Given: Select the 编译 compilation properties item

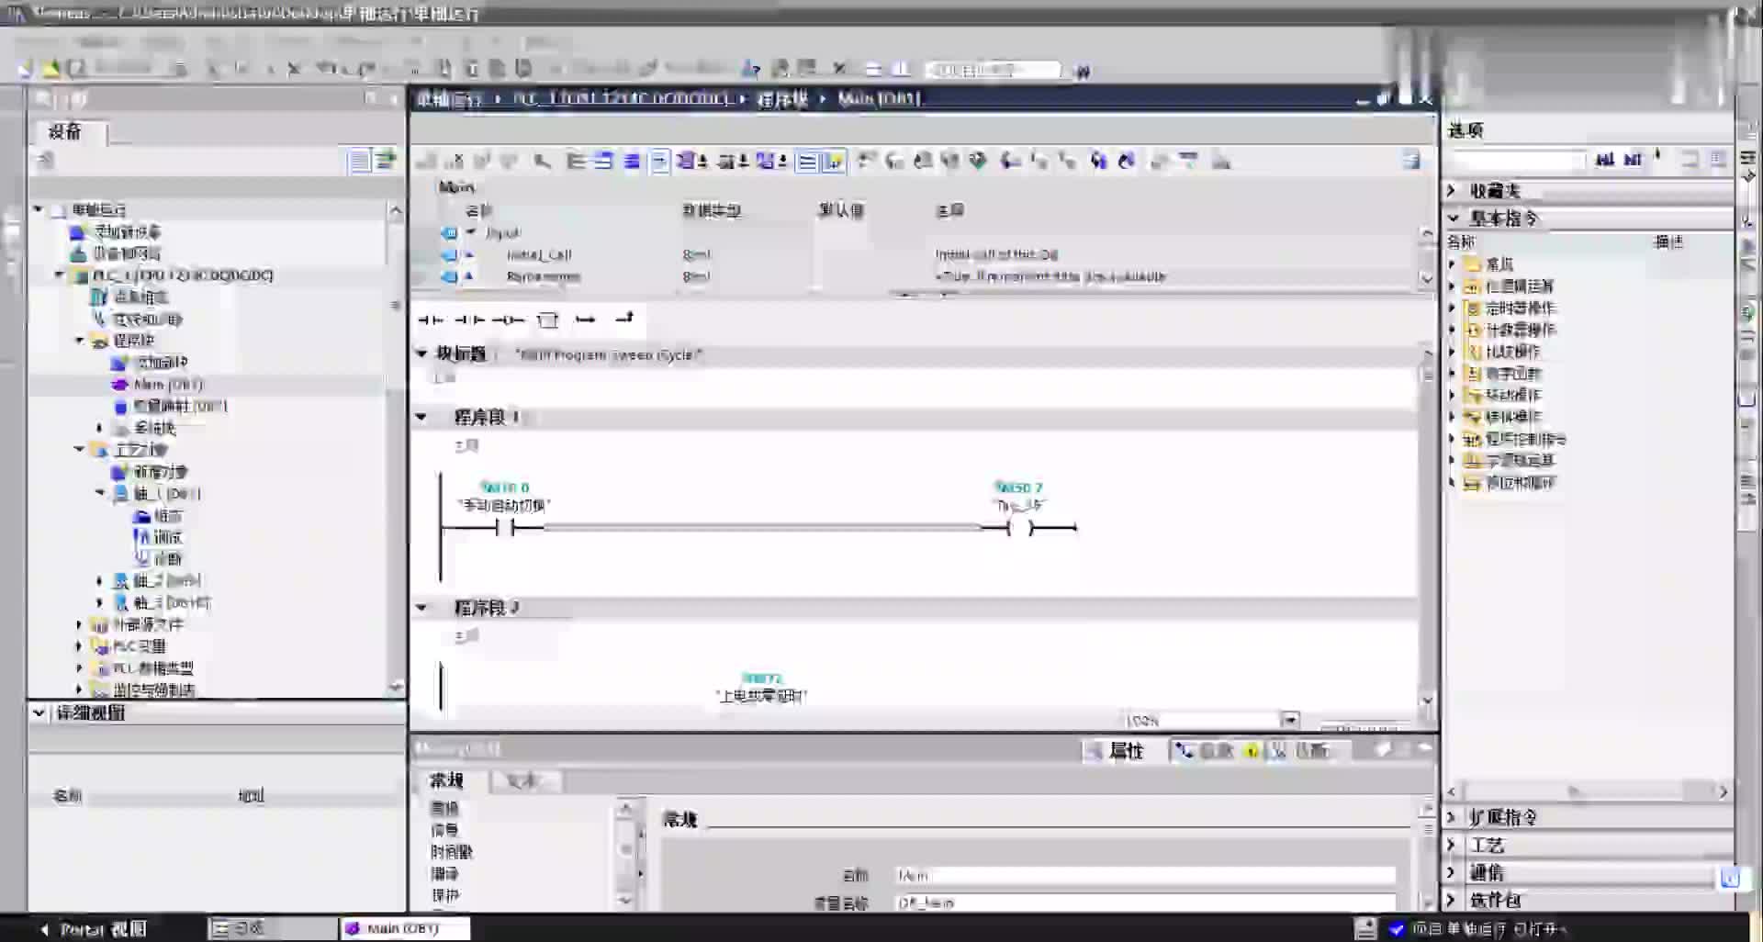Looking at the screenshot, I should tap(445, 874).
